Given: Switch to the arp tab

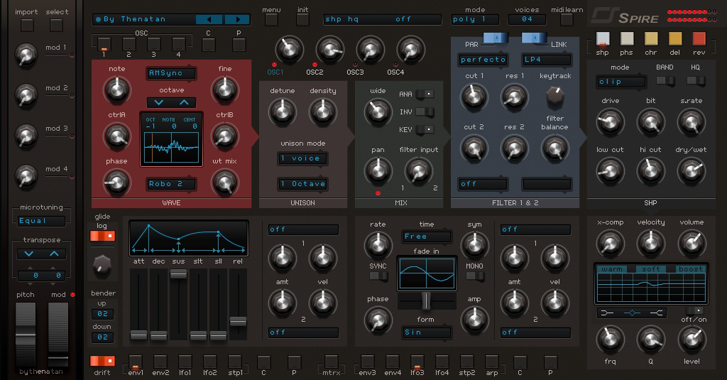Looking at the screenshot, I should [491, 362].
